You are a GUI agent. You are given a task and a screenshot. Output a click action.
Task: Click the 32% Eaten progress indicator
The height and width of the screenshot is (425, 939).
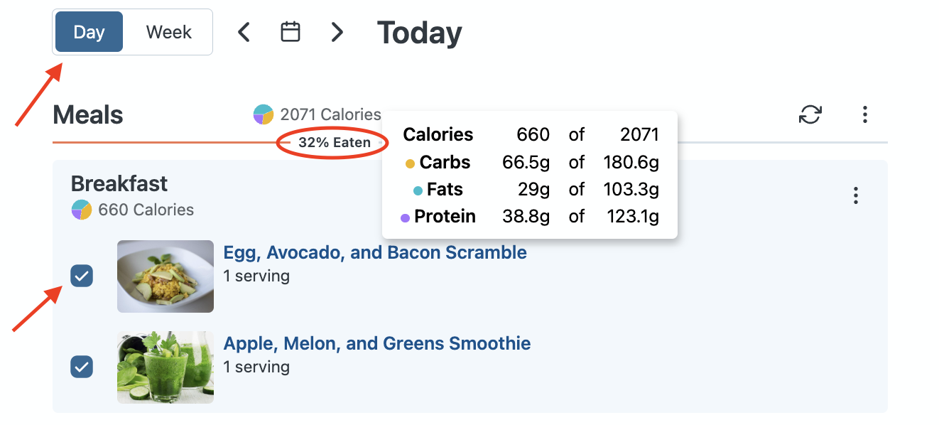(x=334, y=143)
